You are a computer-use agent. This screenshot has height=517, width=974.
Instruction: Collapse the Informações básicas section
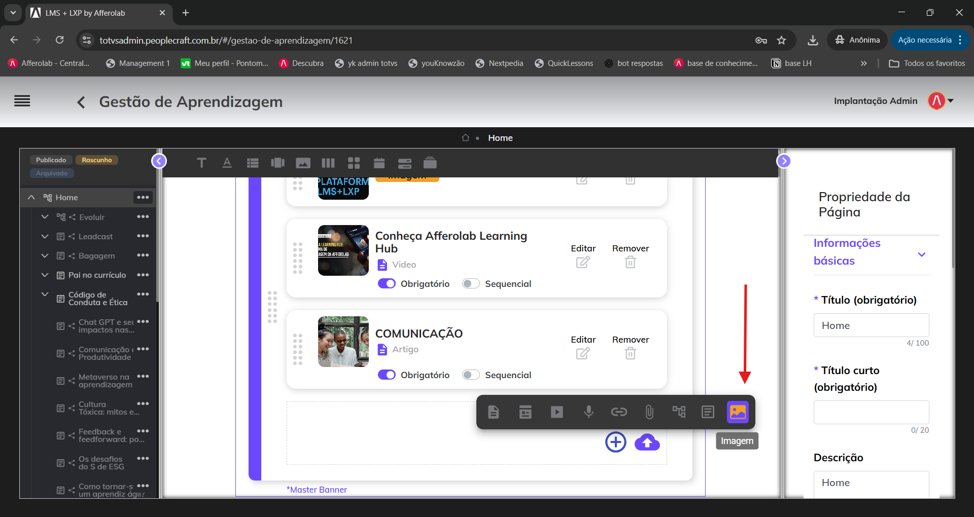(922, 254)
